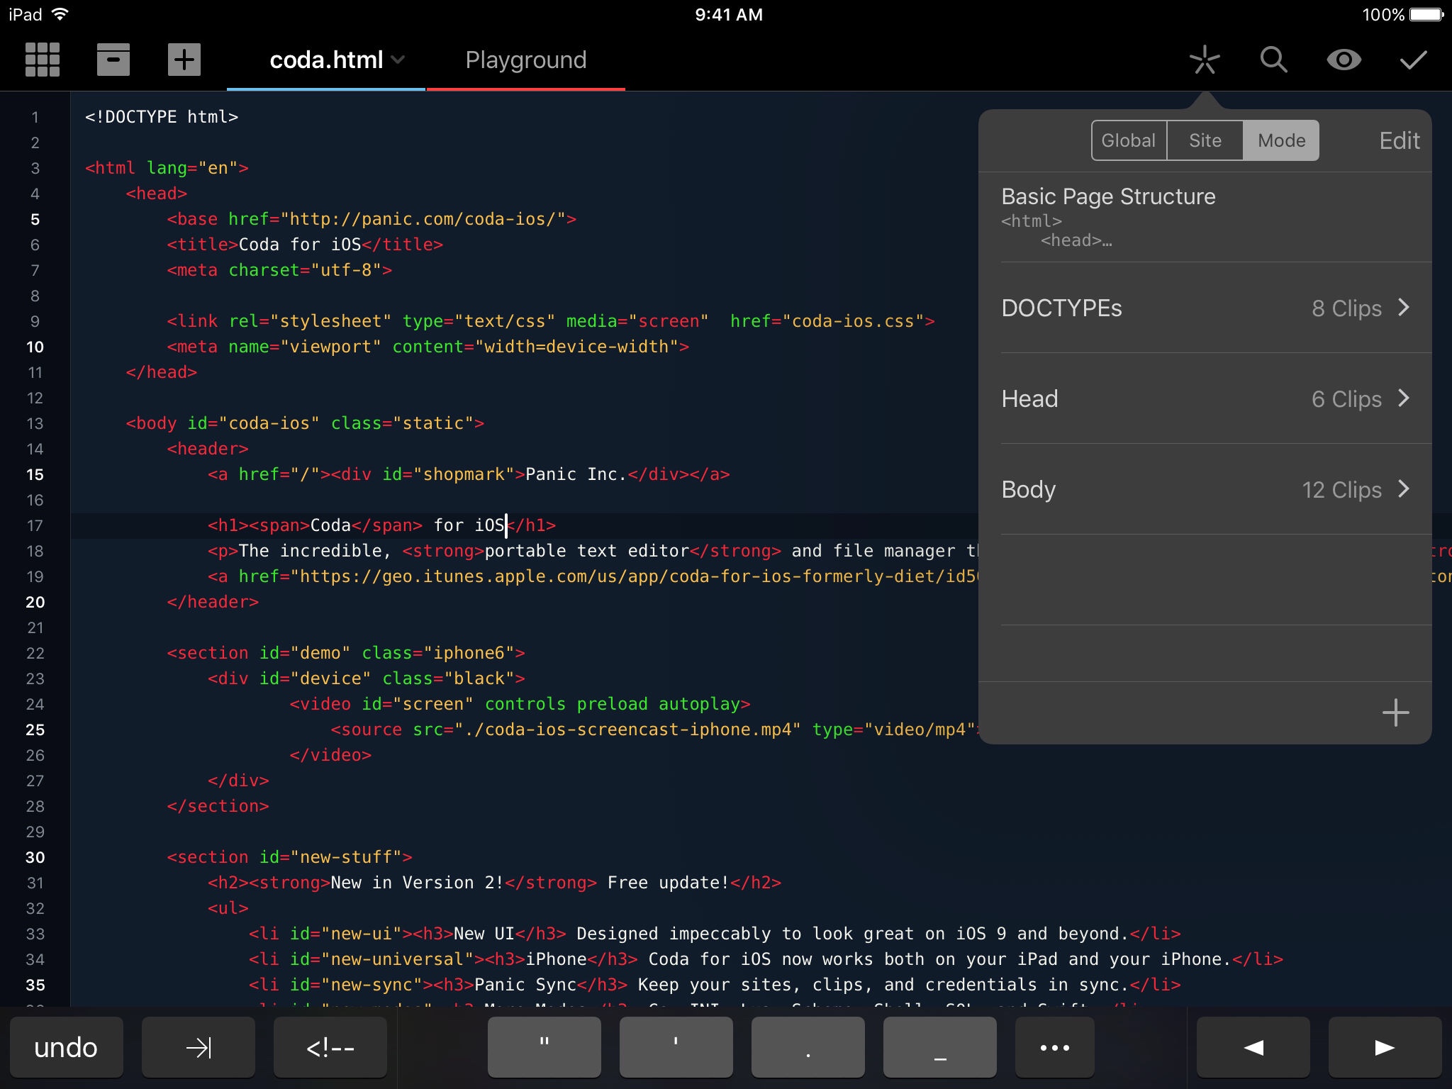The image size is (1452, 1089).
Task: Switch to the Playground tab
Action: pos(526,60)
